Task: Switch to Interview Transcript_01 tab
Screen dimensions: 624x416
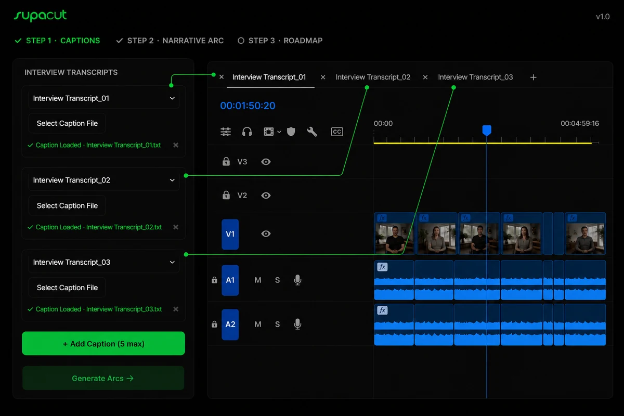Action: pyautogui.click(x=269, y=77)
